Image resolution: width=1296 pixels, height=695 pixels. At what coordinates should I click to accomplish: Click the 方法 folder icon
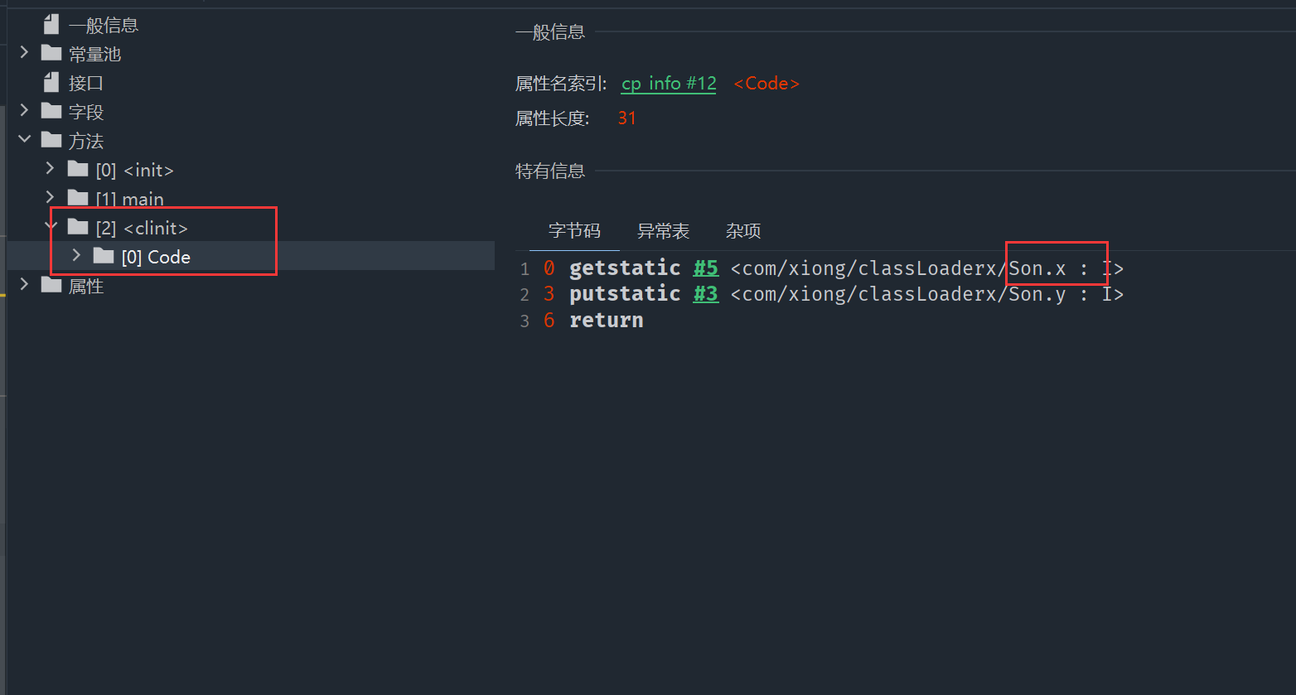pos(51,141)
